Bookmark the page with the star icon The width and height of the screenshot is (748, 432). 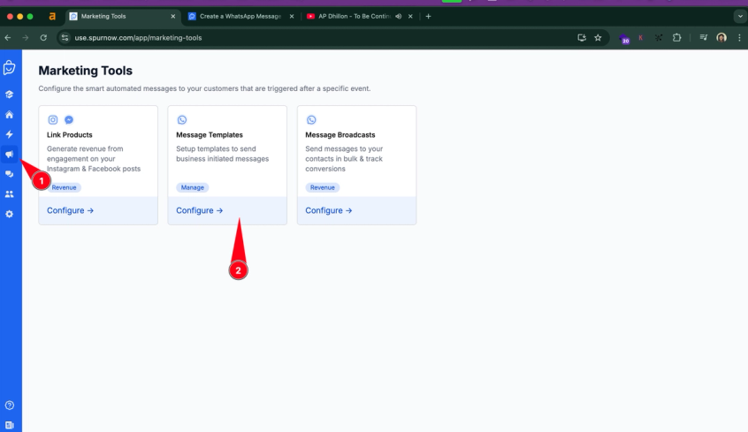click(598, 38)
